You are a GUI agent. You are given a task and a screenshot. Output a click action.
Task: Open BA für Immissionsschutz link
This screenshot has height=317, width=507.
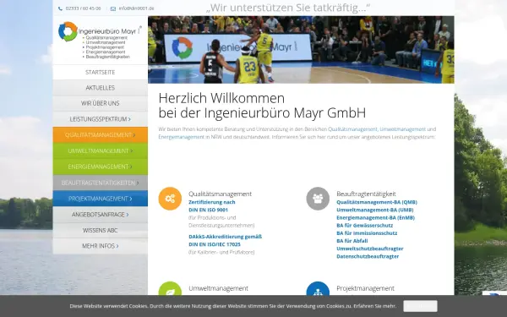pyautogui.click(x=367, y=233)
